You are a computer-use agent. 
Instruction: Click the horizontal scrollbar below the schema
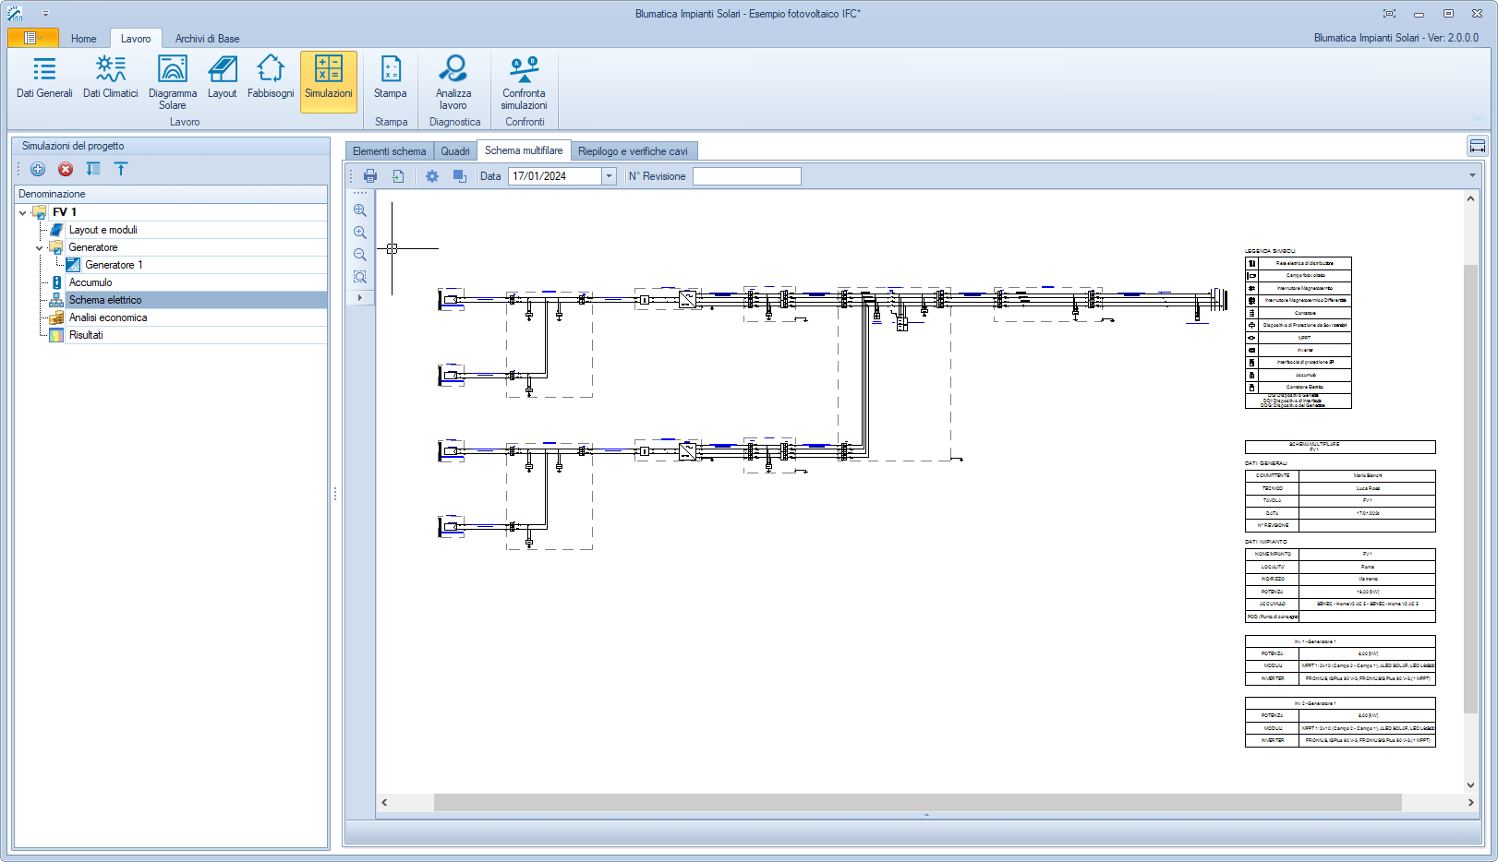point(917,803)
